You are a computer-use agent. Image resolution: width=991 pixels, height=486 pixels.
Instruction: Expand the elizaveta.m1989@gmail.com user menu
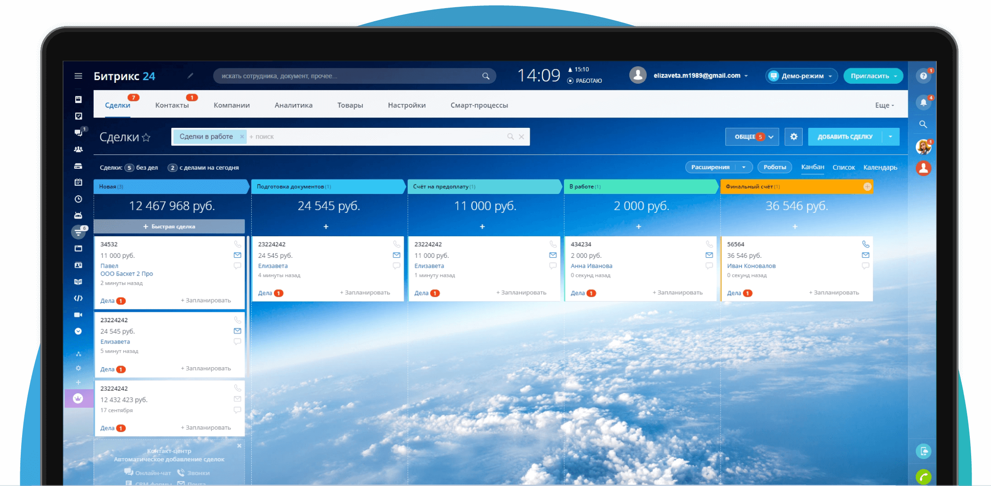tap(701, 76)
